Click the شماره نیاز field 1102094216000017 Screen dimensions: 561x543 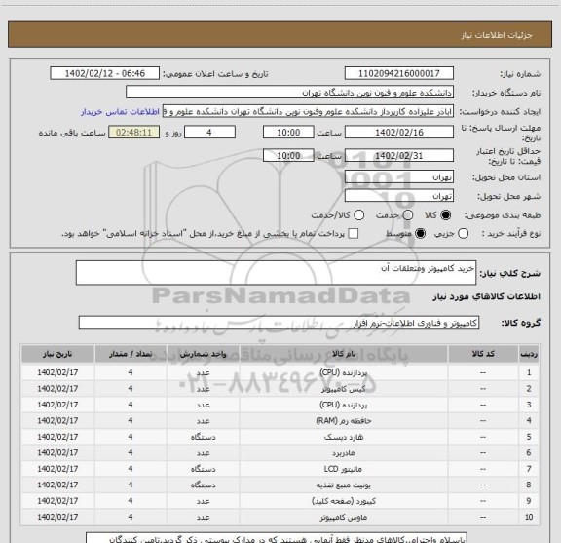399,73
